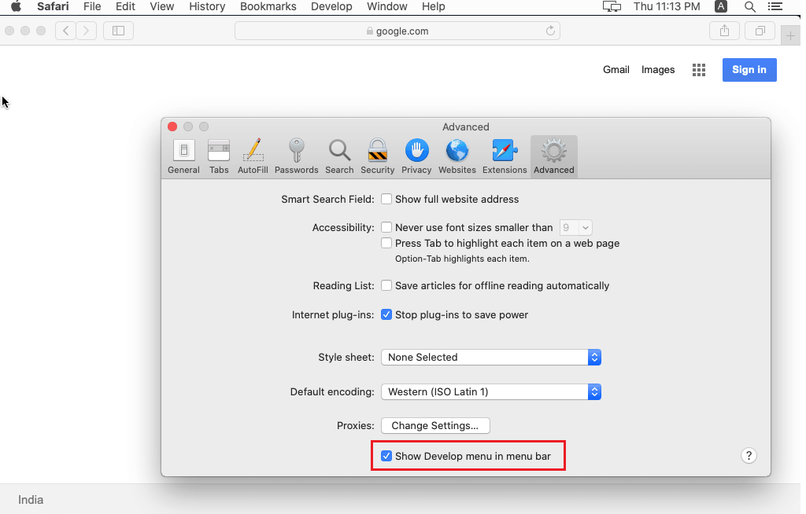Open the AutoFill preferences pane

[253, 156]
